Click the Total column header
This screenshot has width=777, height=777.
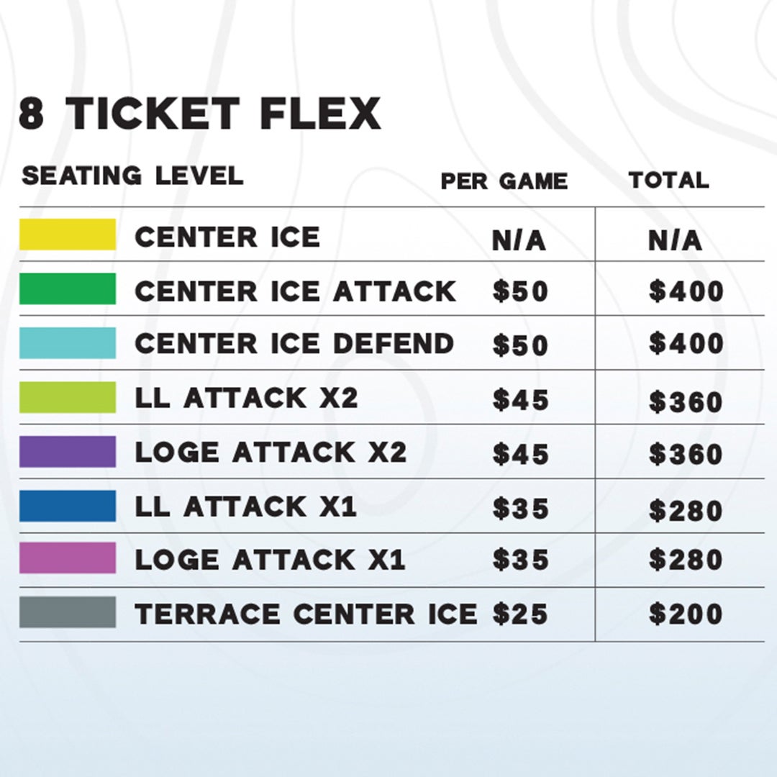click(668, 180)
